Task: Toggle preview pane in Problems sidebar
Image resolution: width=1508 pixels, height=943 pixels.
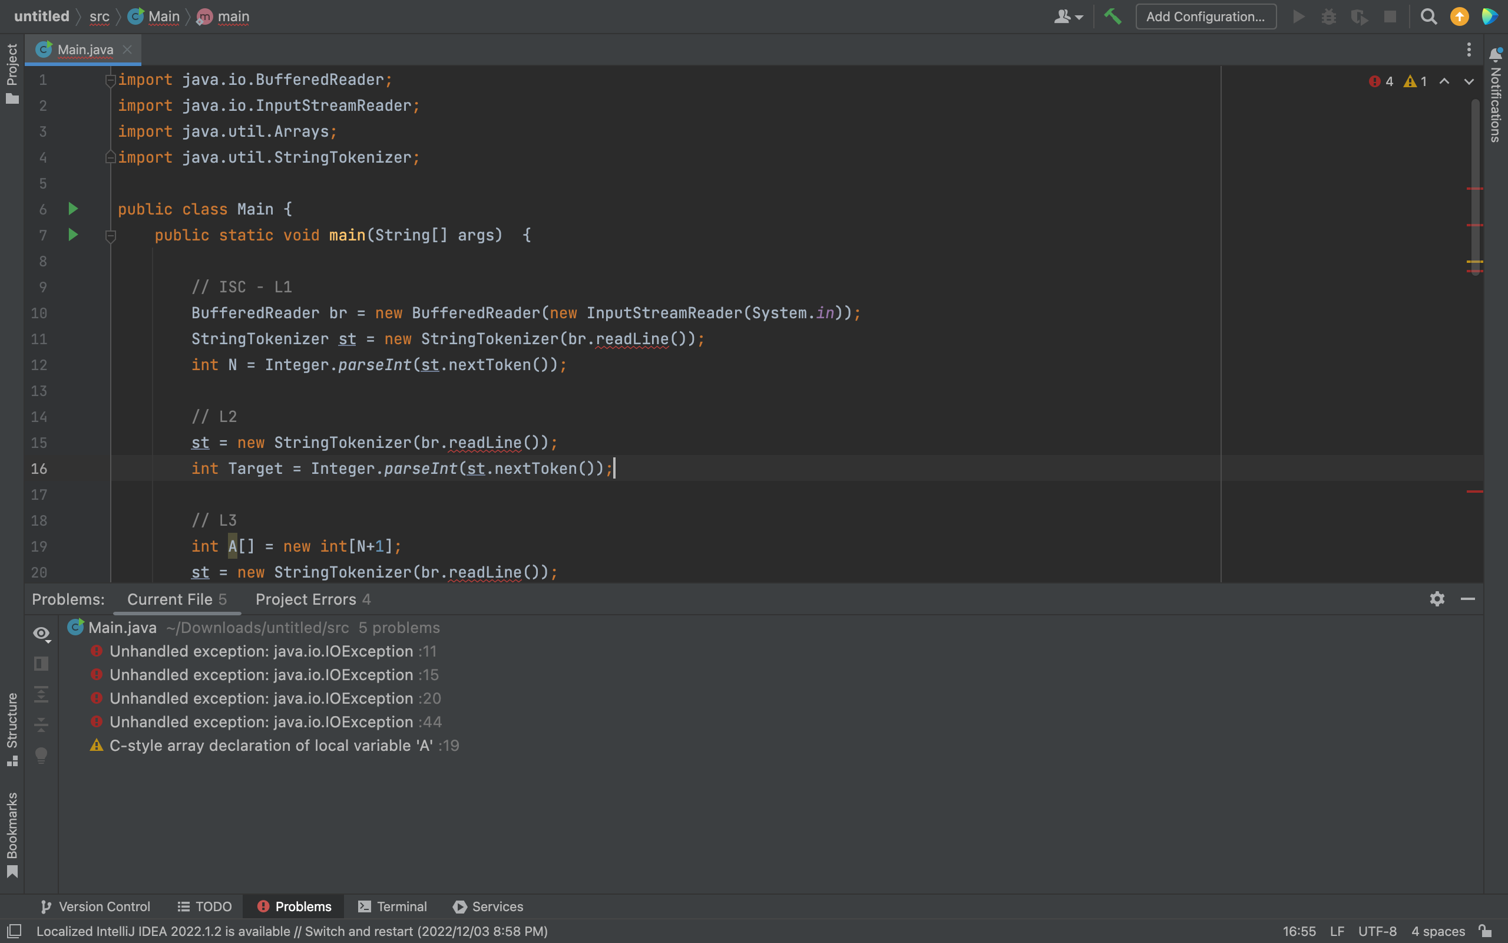Action: [x=41, y=664]
